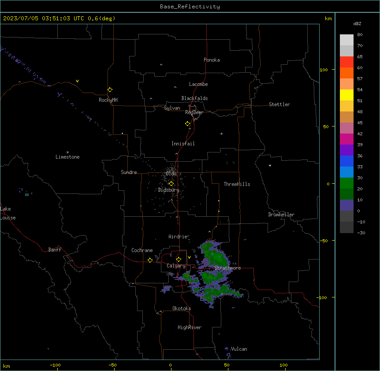
Task: Click the Drumheller label
Action: pyautogui.click(x=281, y=215)
